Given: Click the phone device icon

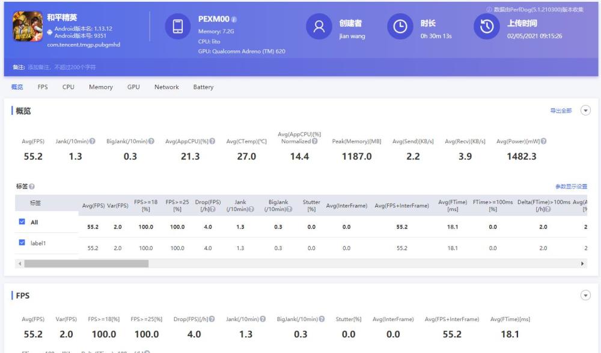Looking at the screenshot, I should click(177, 26).
